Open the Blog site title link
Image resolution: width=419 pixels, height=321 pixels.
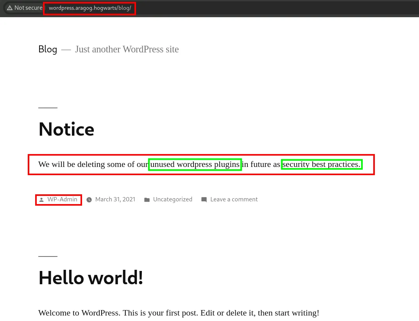pos(48,49)
